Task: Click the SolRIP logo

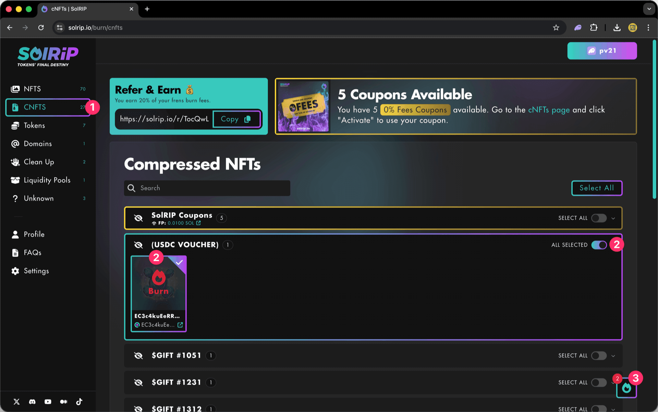Action: [x=48, y=56]
